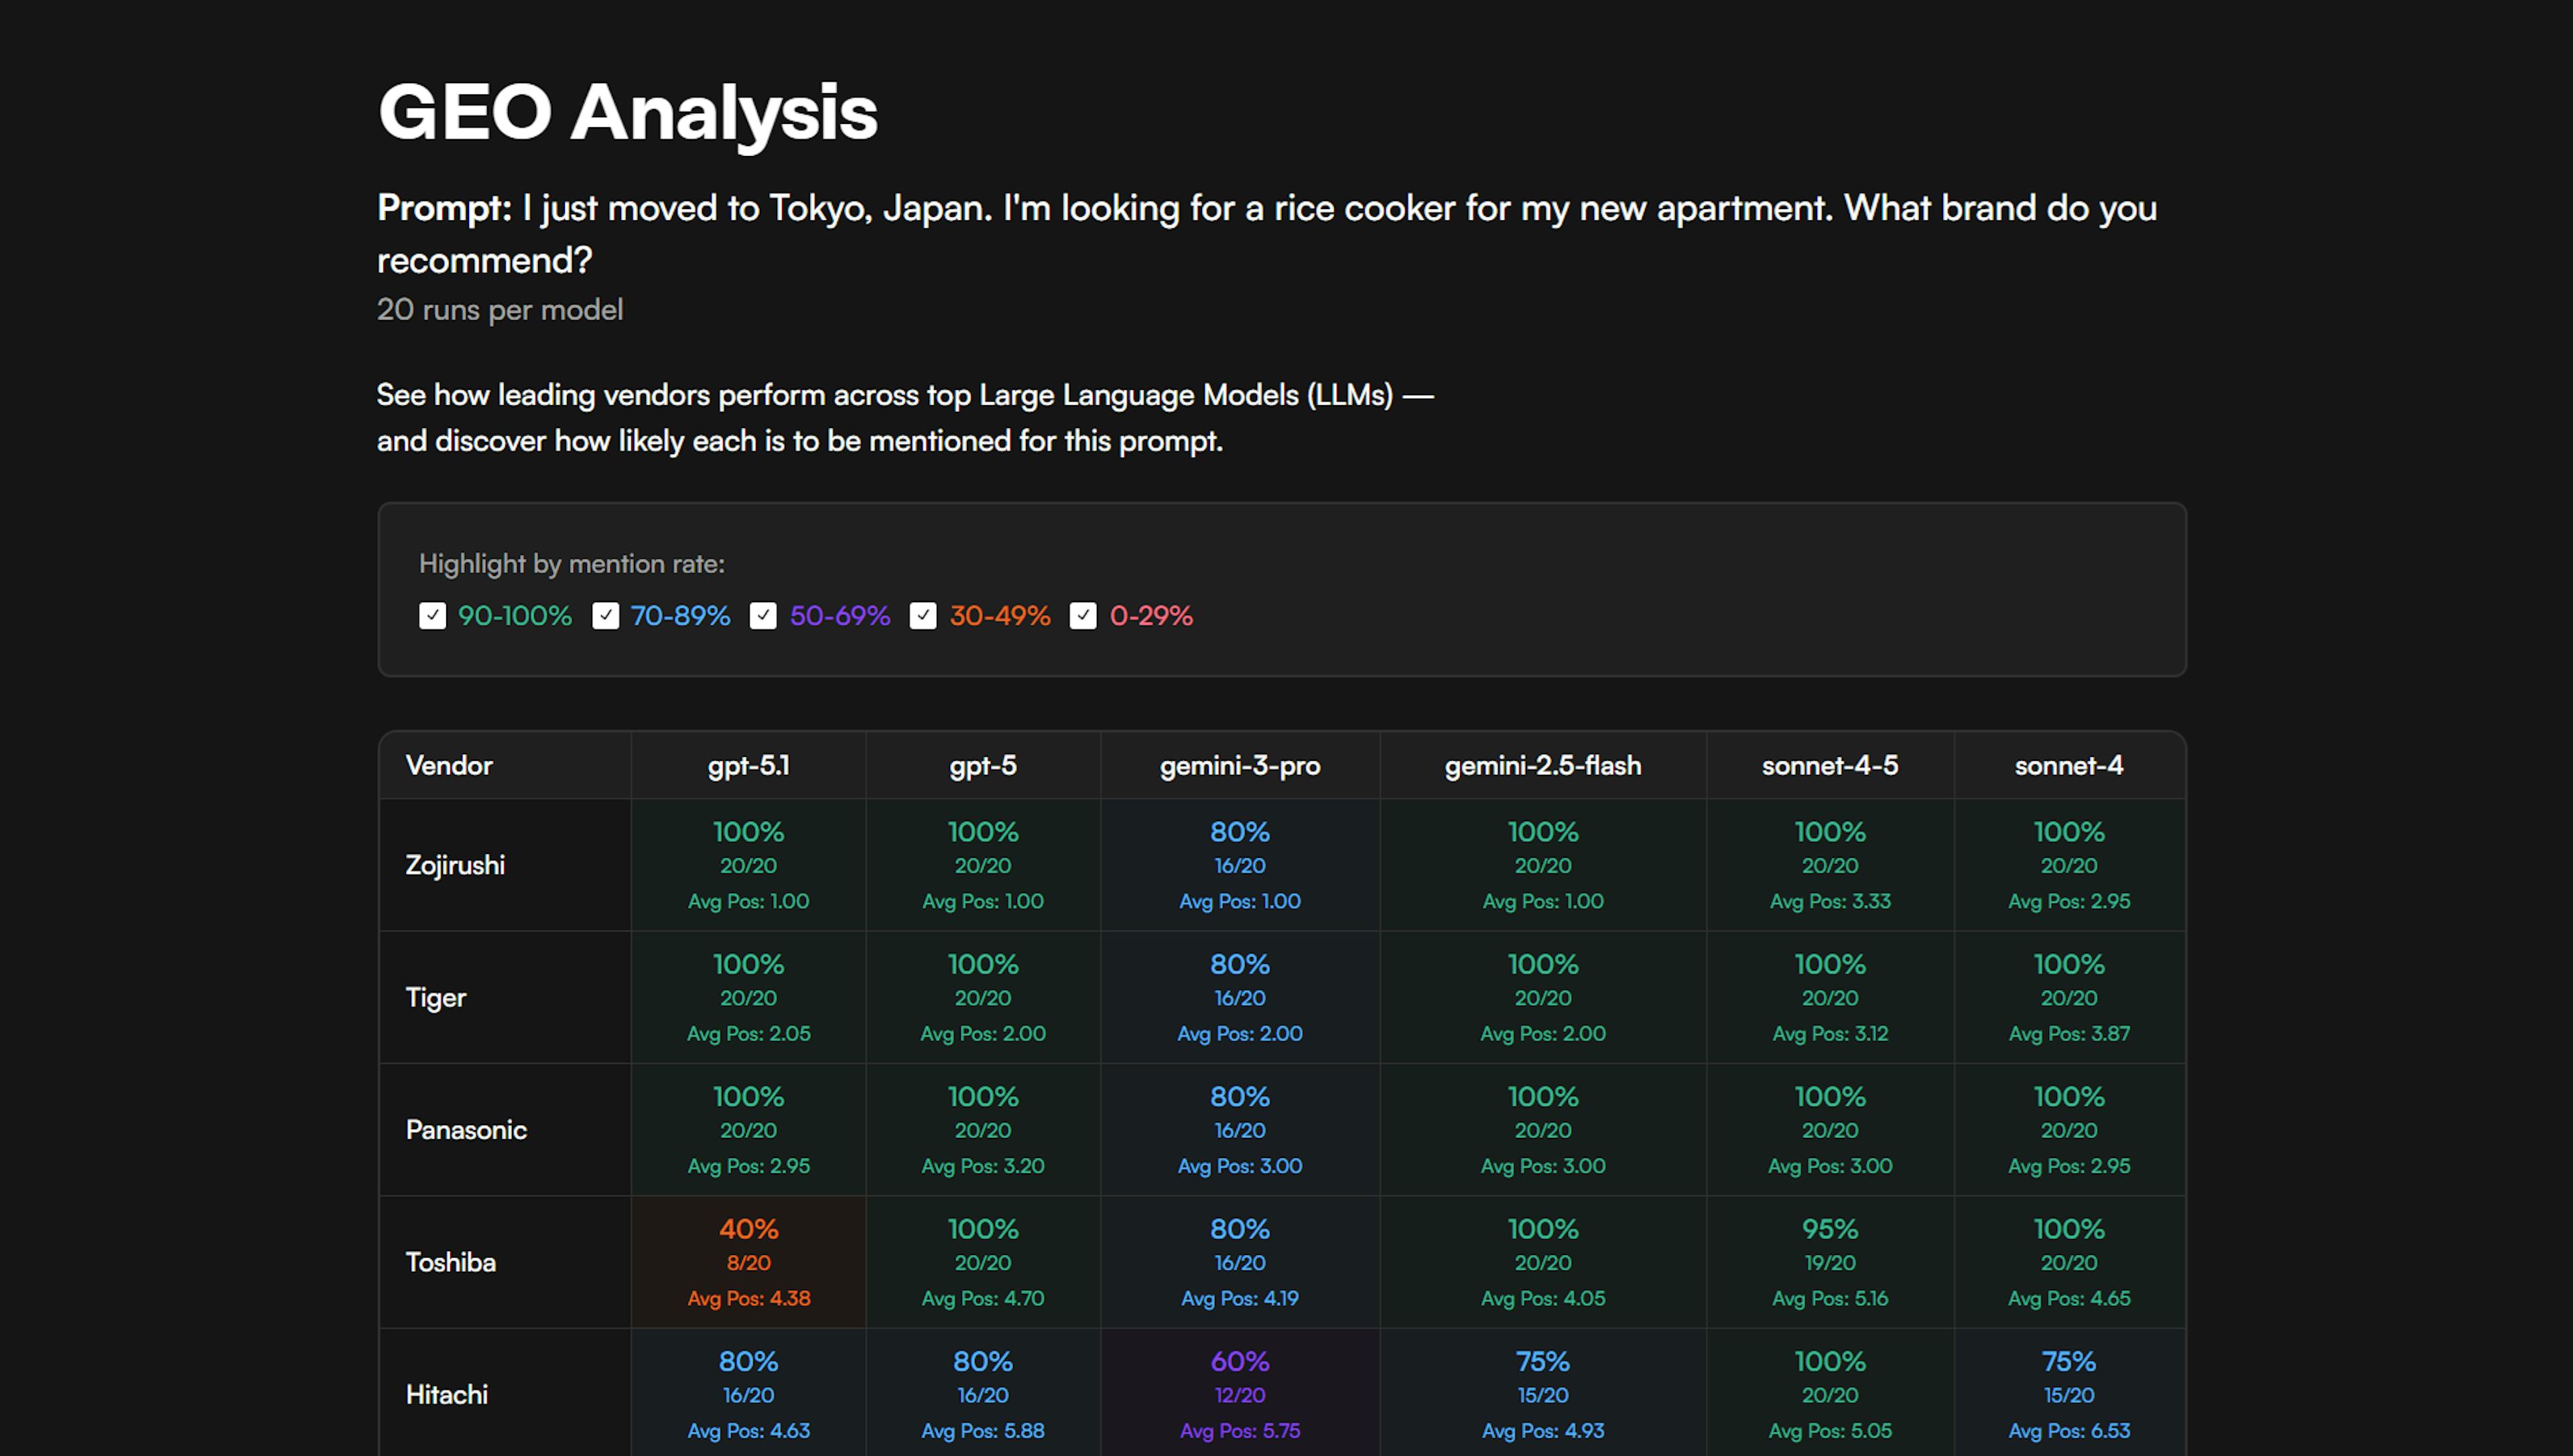Click the Vendor column header
The width and height of the screenshot is (2573, 1456).
pyautogui.click(x=448, y=765)
